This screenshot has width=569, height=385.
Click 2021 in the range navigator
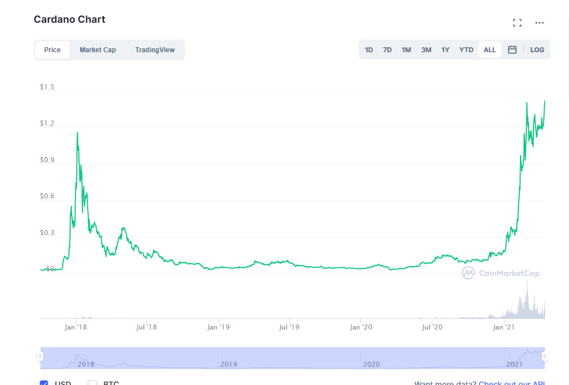[514, 364]
